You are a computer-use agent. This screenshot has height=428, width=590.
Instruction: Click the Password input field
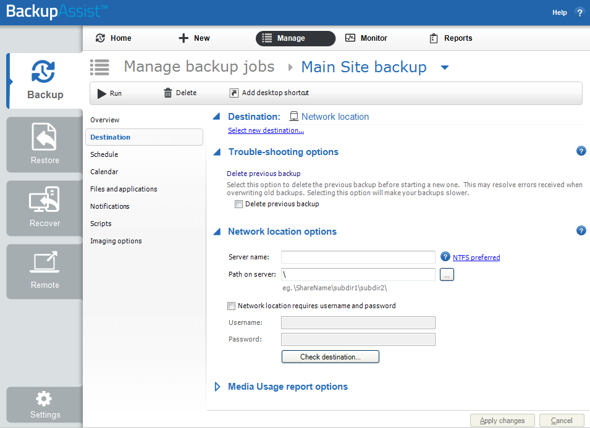click(x=358, y=339)
